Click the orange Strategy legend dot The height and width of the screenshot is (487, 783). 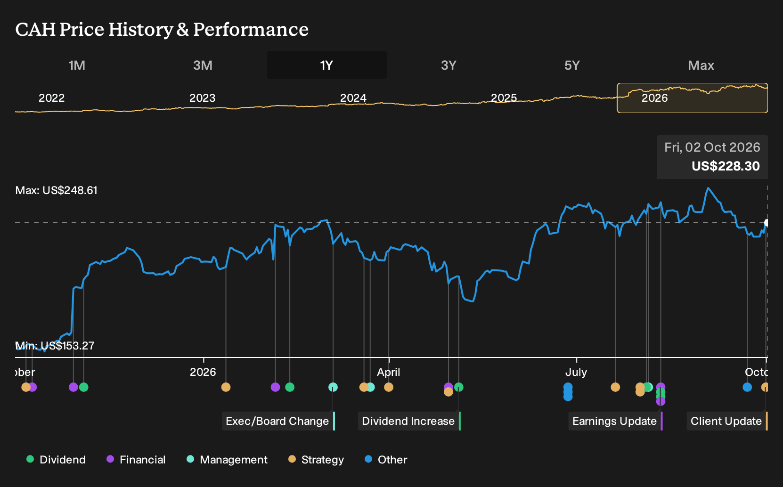[x=292, y=459]
